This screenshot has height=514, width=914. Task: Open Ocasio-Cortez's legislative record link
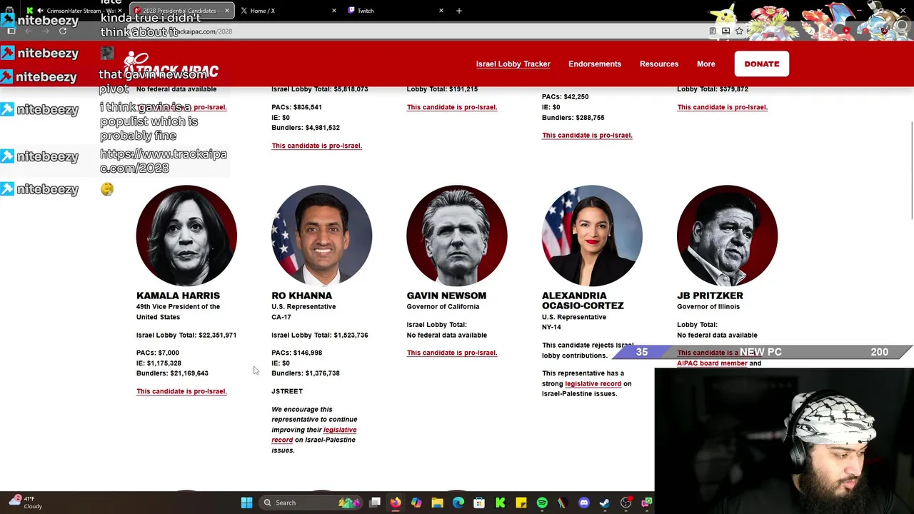coord(593,384)
